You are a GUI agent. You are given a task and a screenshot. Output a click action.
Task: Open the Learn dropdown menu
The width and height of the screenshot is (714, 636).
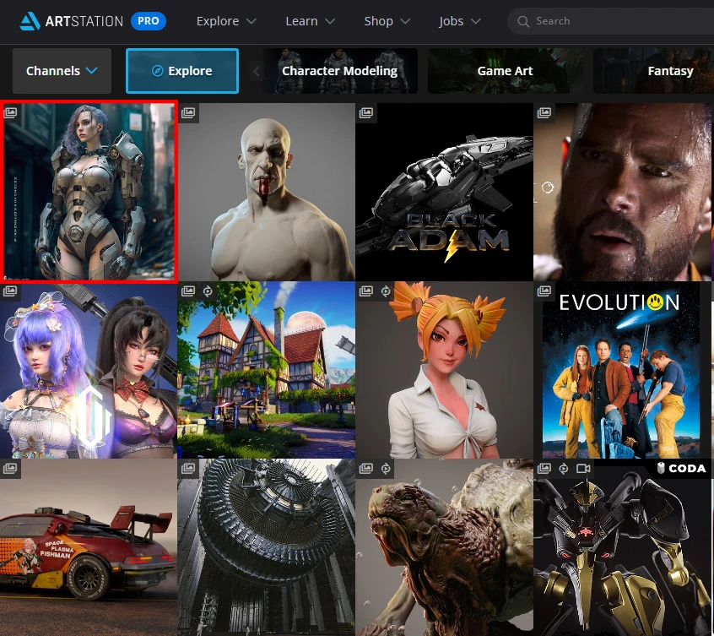[x=310, y=21]
